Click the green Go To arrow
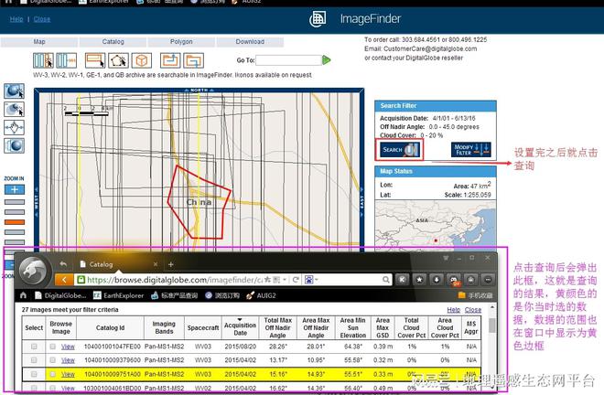Image resolution: width=604 pixels, height=395 pixels. (327, 60)
